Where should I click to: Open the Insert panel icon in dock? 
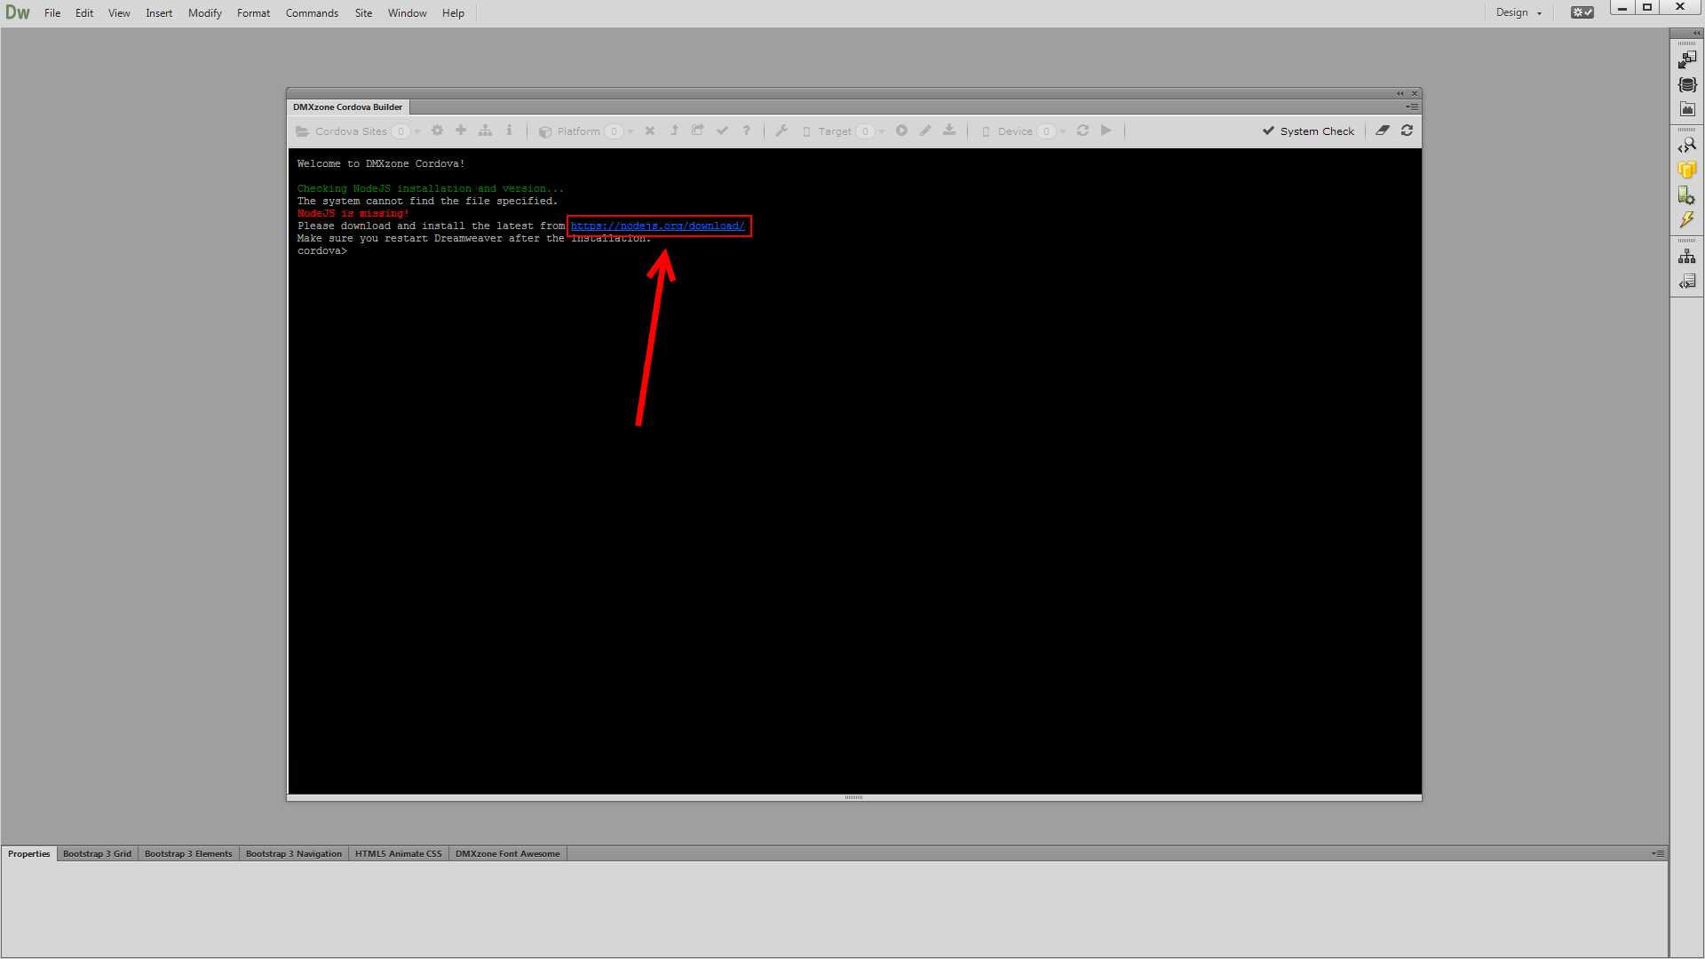(1687, 59)
